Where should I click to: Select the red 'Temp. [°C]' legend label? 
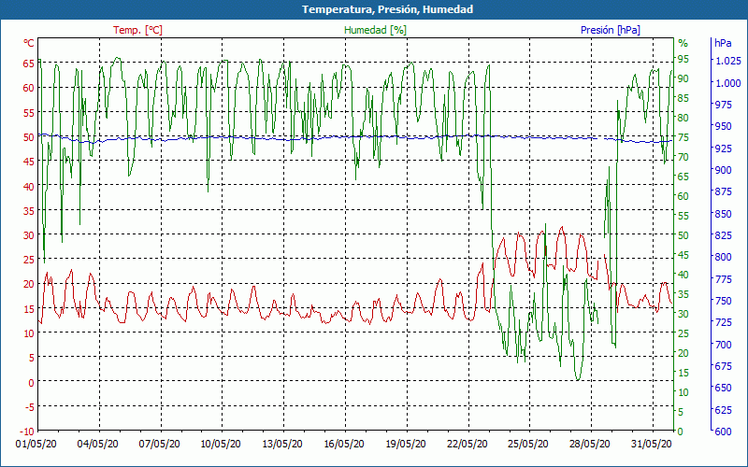click(137, 30)
